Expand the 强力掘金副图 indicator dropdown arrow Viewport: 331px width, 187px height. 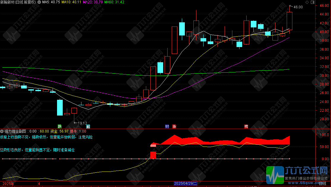[x=2, y=131]
